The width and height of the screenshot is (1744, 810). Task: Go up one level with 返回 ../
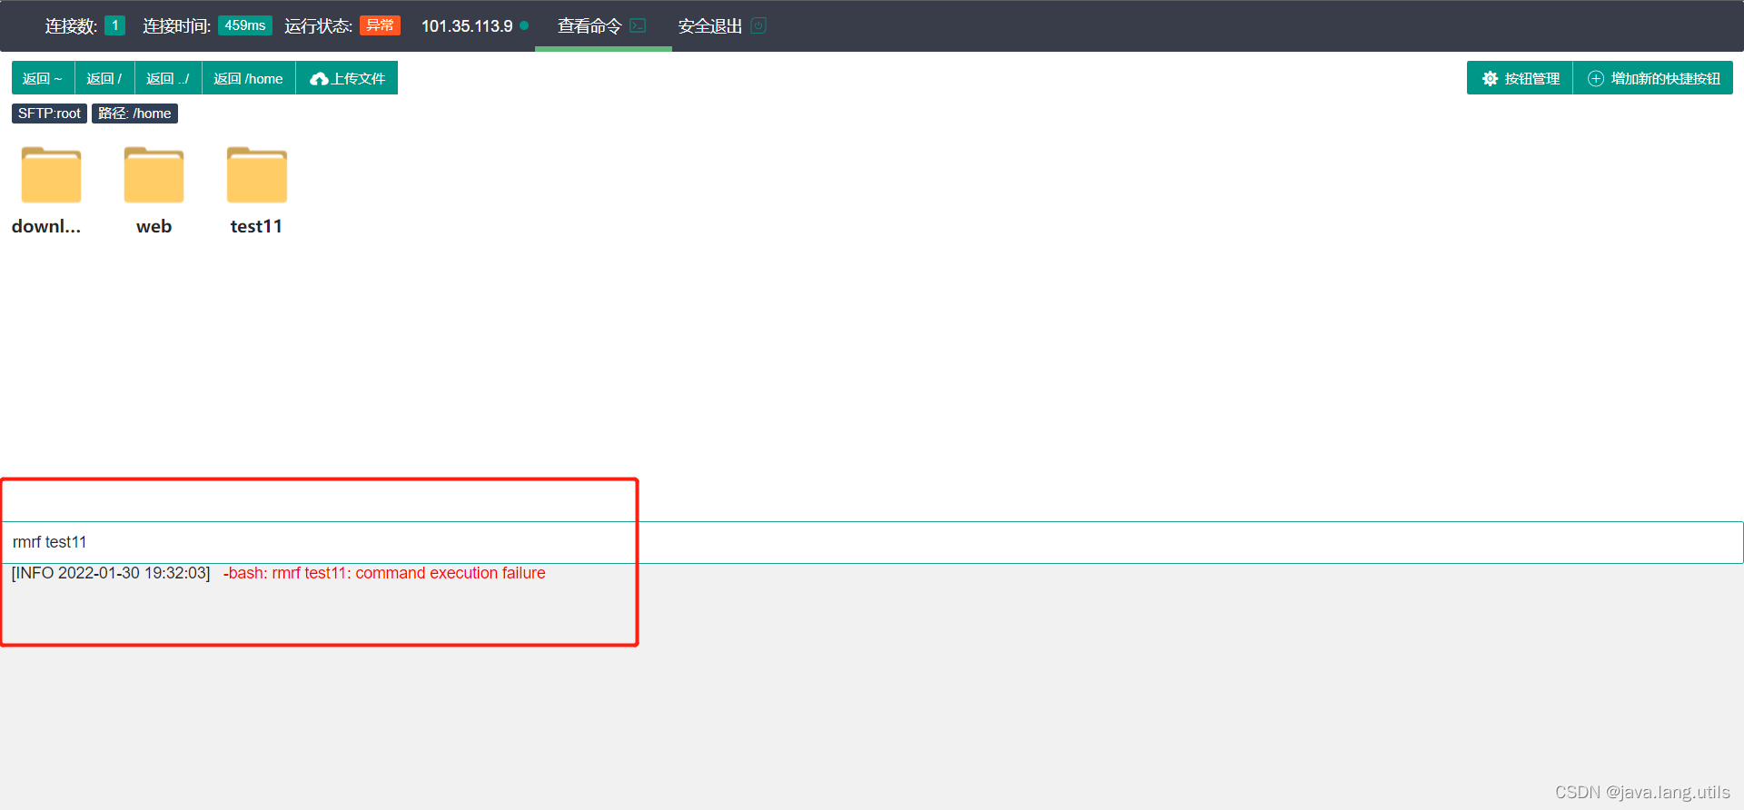[168, 78]
